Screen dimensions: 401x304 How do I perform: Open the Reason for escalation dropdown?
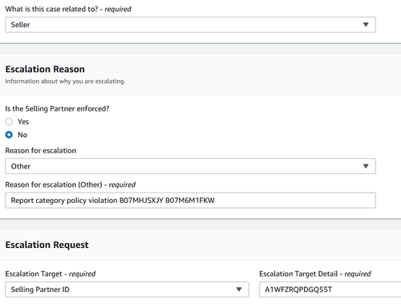coord(190,166)
